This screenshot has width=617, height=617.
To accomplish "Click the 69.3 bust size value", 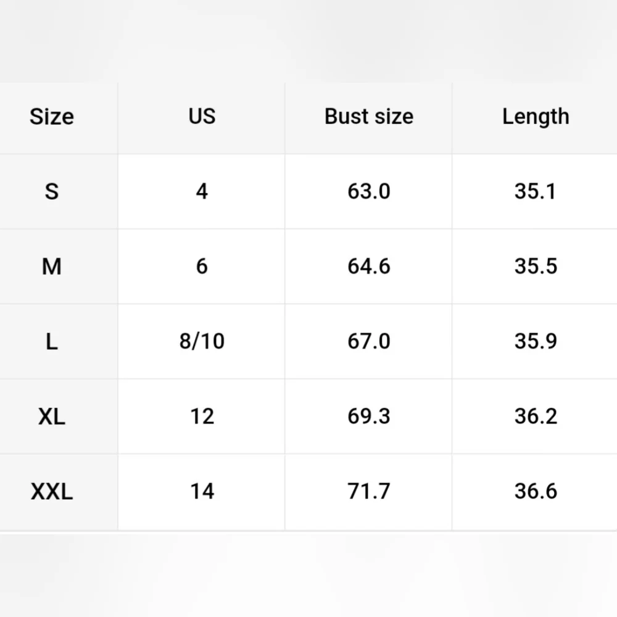I will pyautogui.click(x=369, y=416).
